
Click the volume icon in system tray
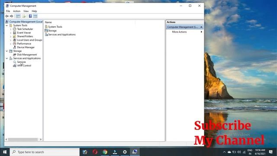pos(239,152)
